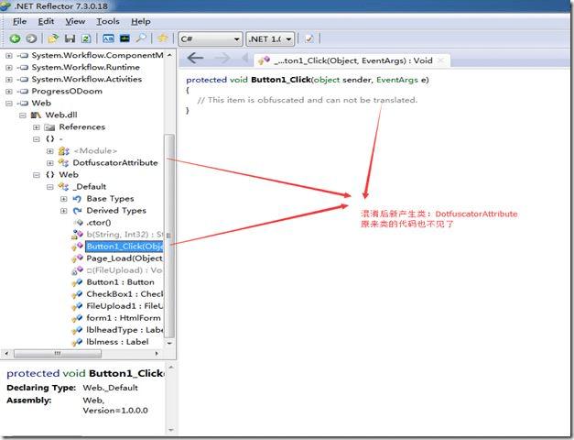Expand the References folder node
This screenshot has width=574, height=440.
(37, 127)
